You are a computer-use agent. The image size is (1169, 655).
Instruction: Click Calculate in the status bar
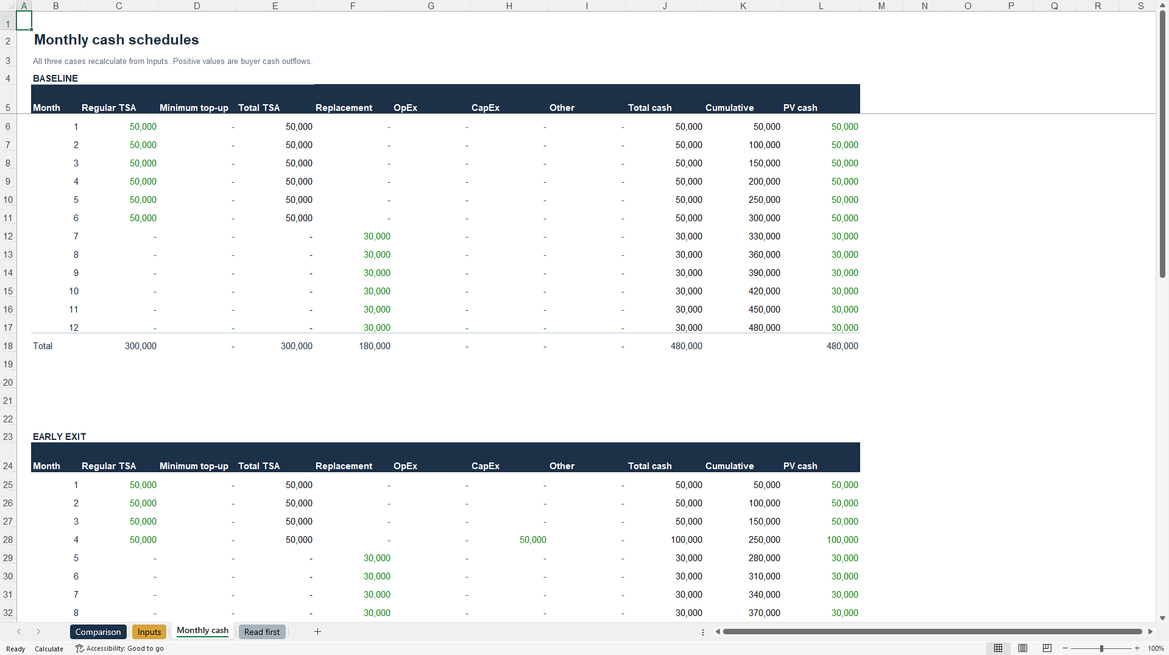tap(49, 649)
